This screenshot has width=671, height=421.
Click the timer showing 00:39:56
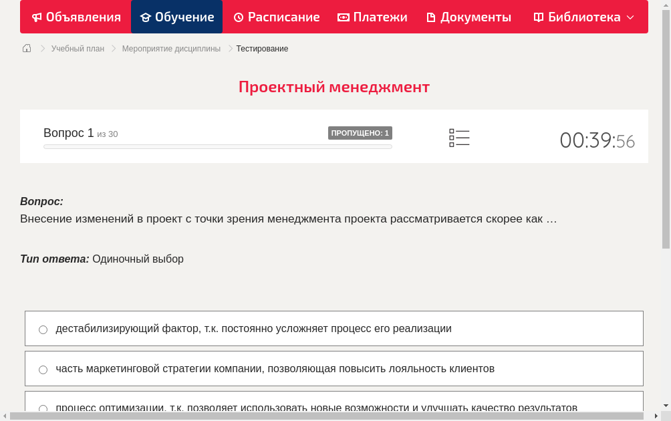pyautogui.click(x=597, y=140)
